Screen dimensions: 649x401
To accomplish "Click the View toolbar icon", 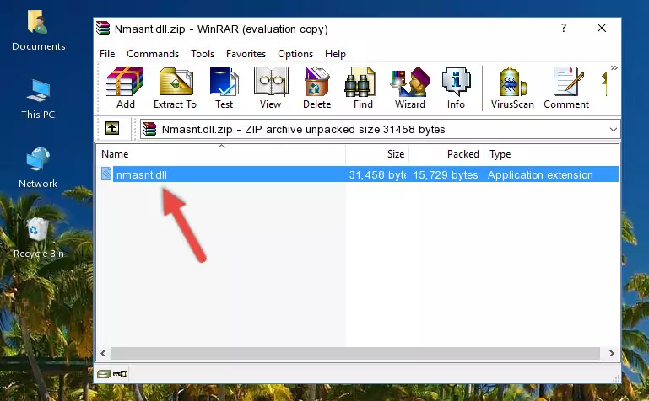I will [271, 88].
